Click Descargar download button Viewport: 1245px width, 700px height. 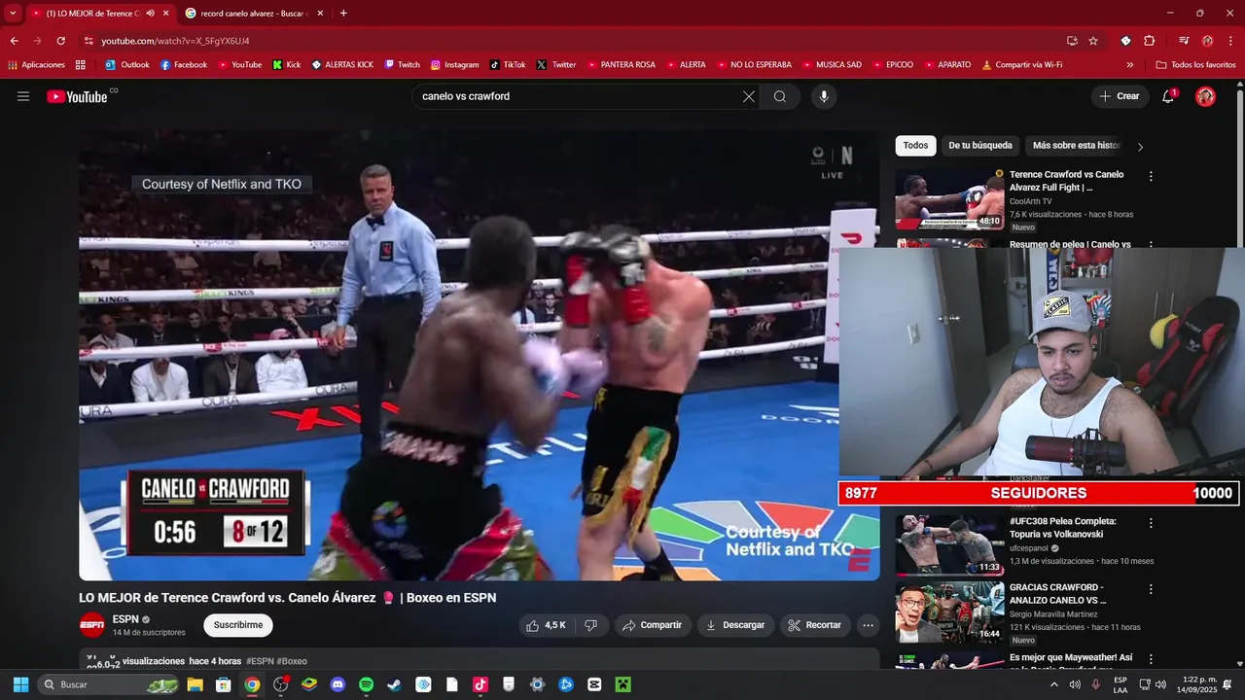[x=736, y=625]
